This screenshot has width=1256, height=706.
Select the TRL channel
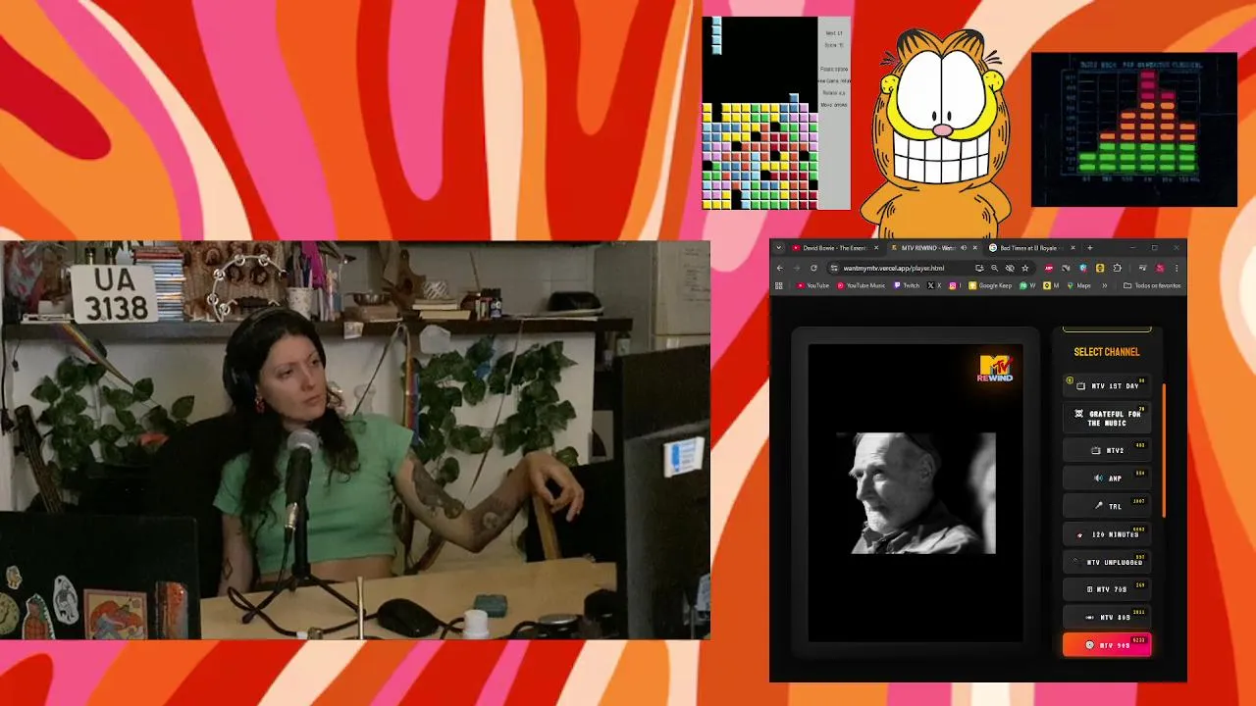pos(1107,506)
